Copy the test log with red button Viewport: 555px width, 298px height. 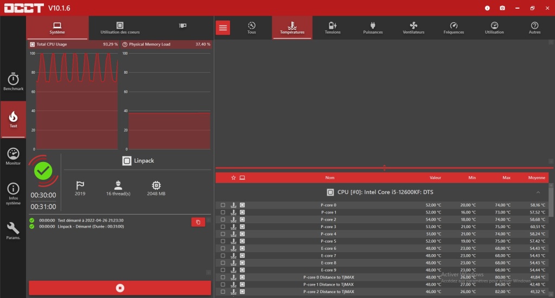point(198,222)
